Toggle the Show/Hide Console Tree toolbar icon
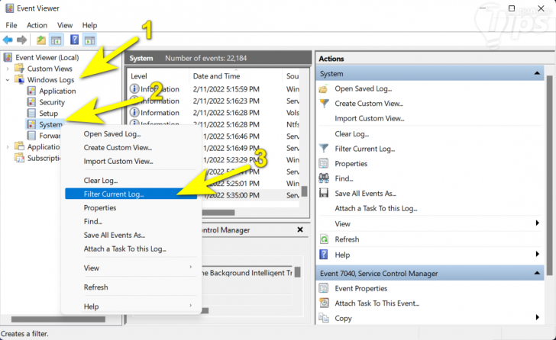The height and width of the screenshot is (340, 556). [x=56, y=40]
